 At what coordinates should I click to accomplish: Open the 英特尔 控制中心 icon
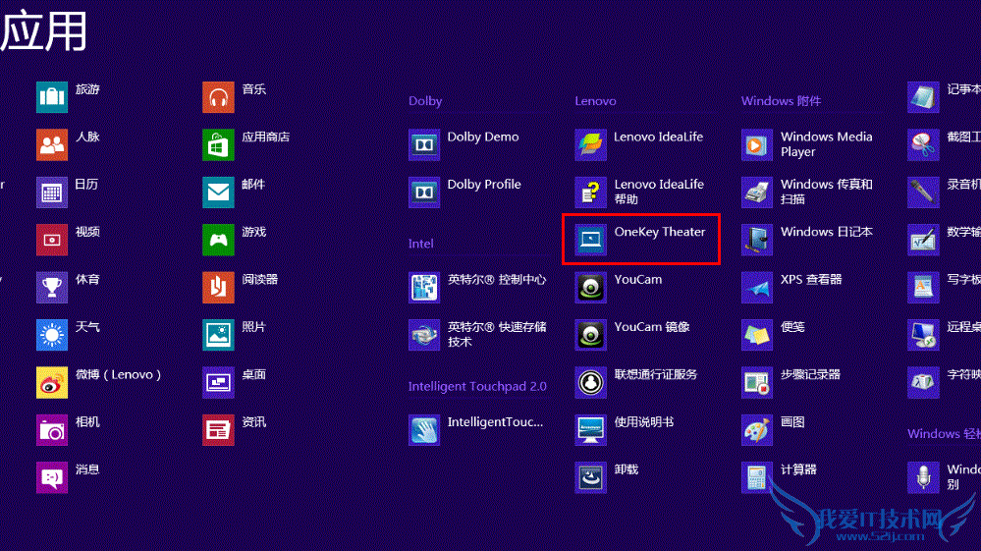pyautogui.click(x=424, y=287)
